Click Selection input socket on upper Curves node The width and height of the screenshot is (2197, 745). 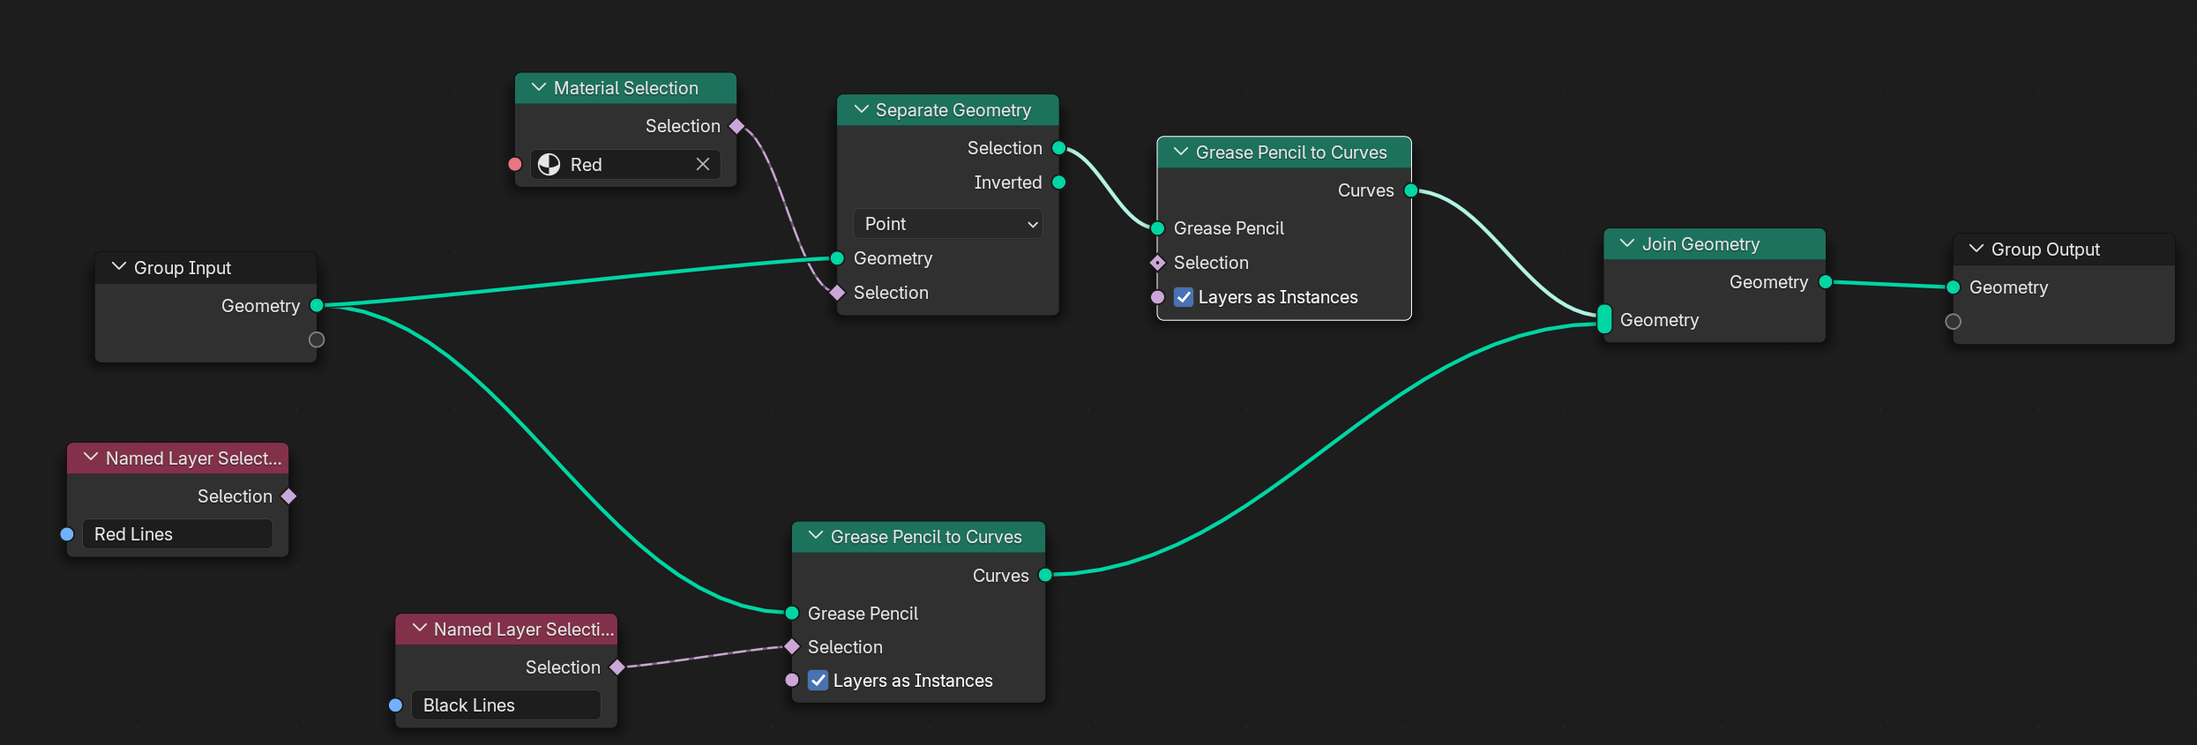pyautogui.click(x=1157, y=263)
